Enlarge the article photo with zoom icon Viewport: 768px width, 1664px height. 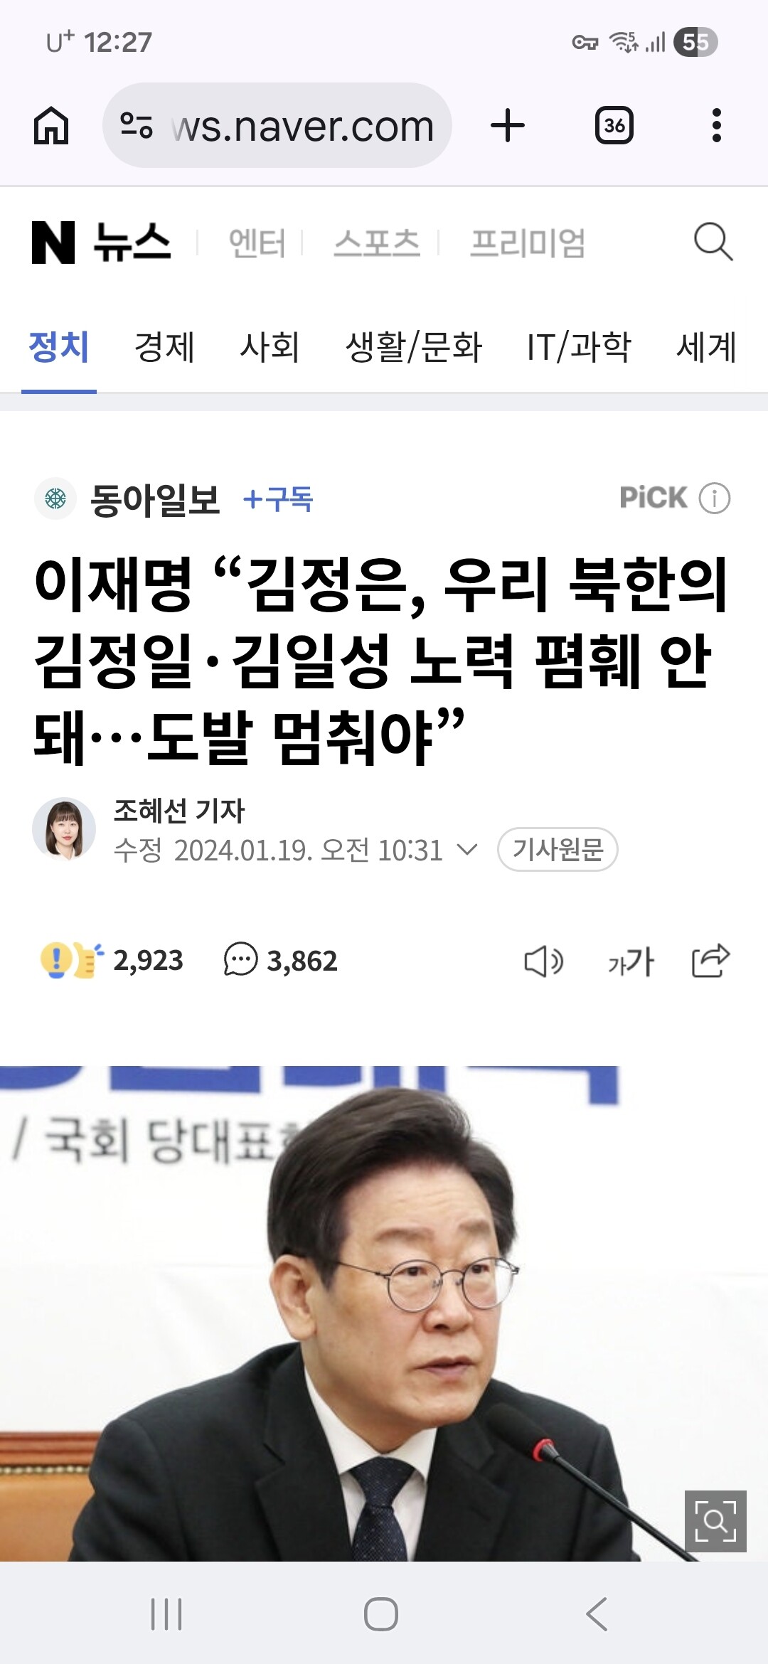715,1521
